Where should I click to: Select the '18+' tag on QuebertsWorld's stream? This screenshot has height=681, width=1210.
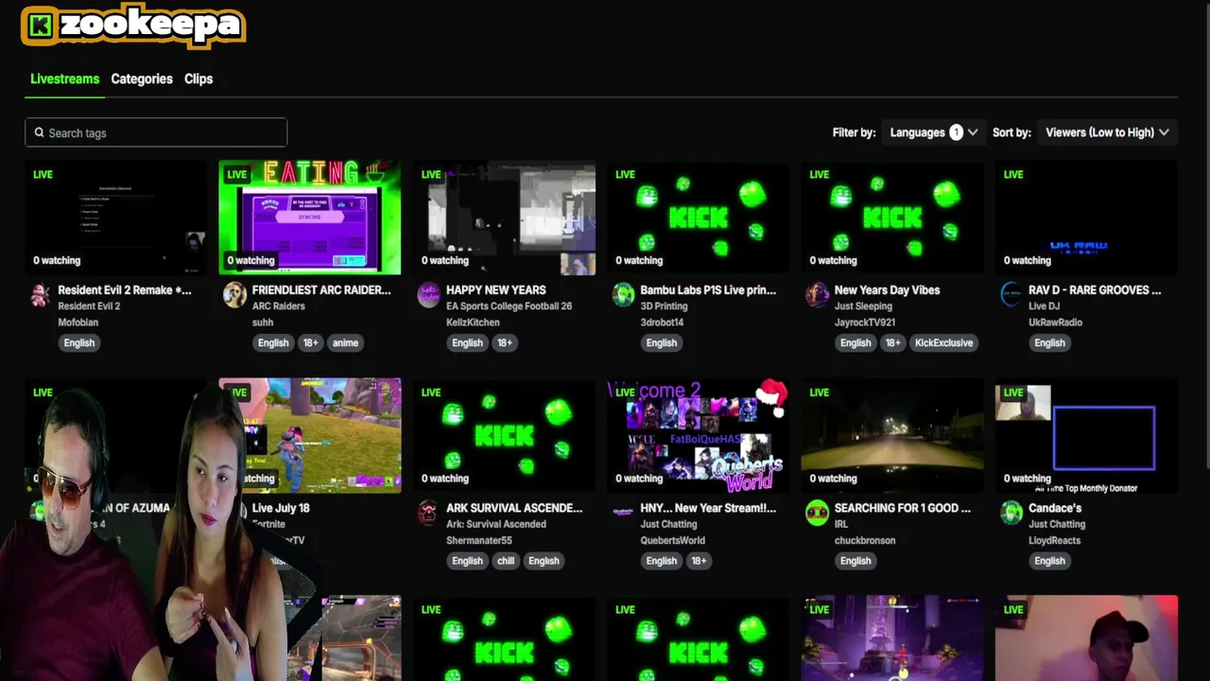699,561
